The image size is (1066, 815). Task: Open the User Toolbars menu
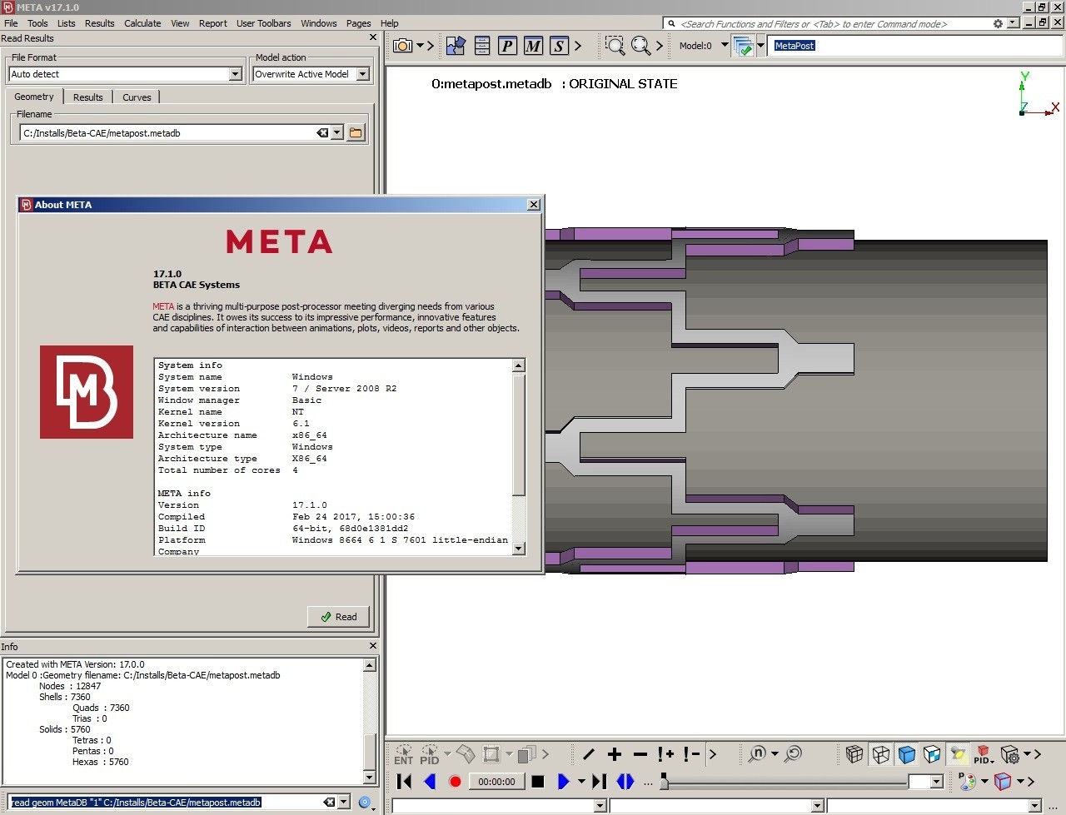(x=263, y=23)
